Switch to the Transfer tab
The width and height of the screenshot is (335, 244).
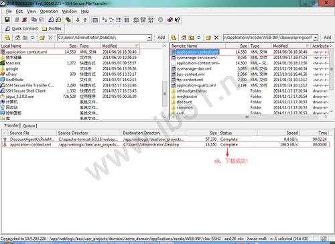[x=11, y=125]
